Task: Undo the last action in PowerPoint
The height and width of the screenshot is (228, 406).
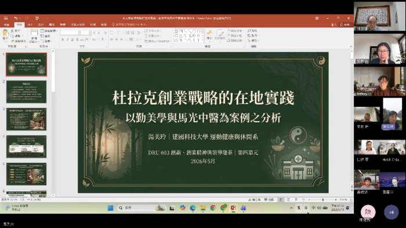Action: (x=16, y=18)
